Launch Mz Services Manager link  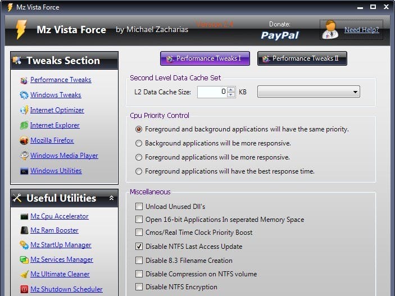(x=62, y=259)
